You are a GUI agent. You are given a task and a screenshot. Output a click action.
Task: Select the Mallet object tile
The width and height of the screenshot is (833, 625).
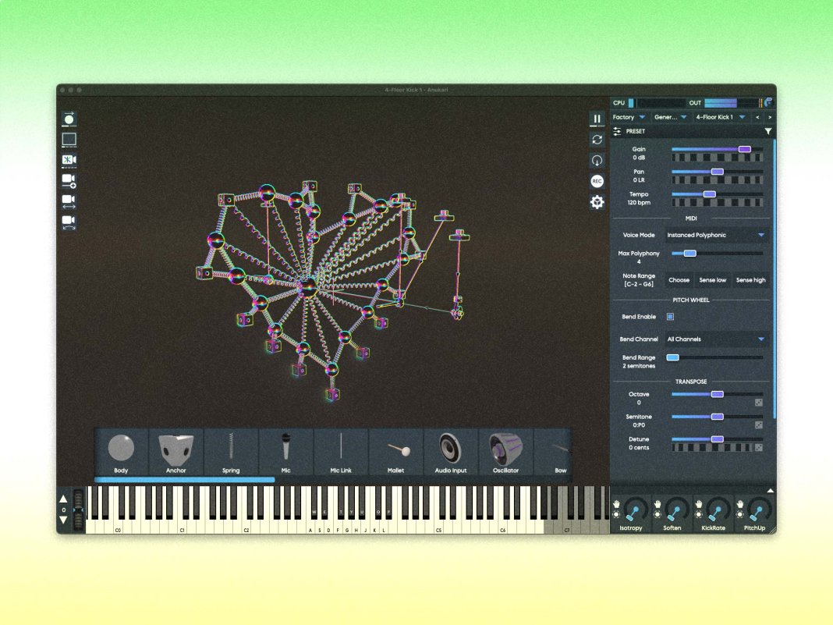[395, 452]
